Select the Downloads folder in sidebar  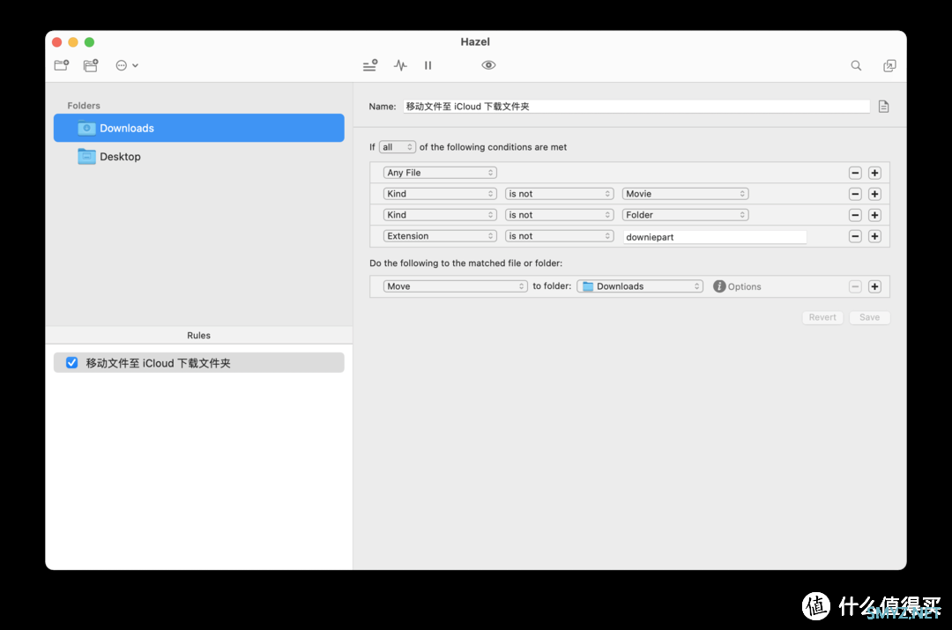click(x=198, y=128)
